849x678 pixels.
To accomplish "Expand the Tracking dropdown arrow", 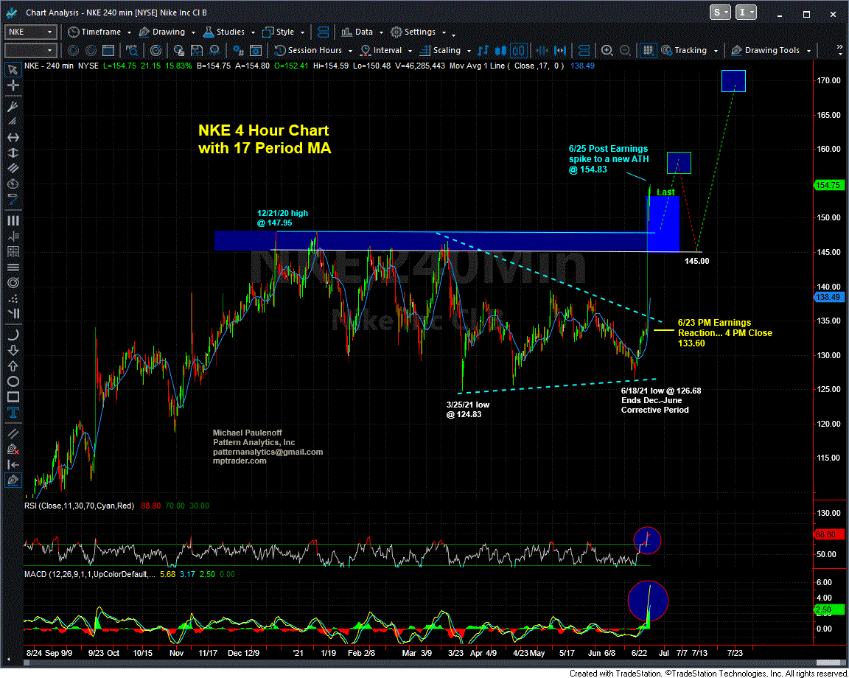I will coord(716,51).
